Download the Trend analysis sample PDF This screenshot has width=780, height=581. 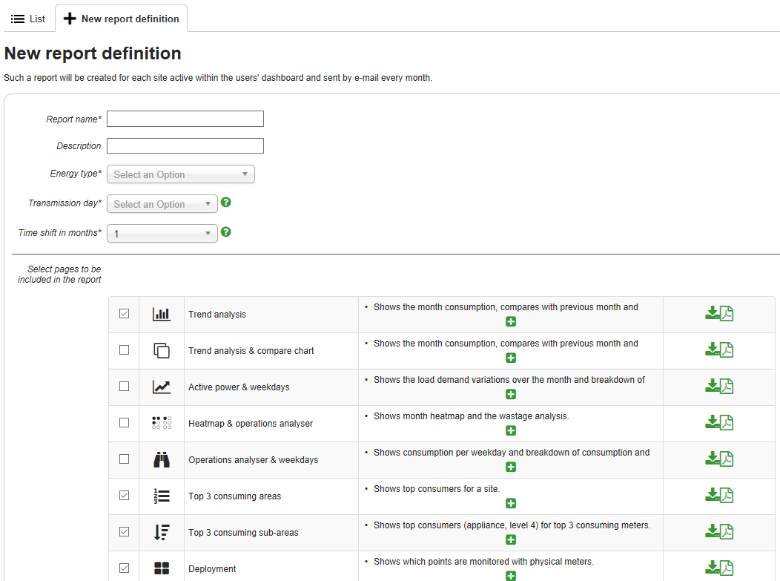pyautogui.click(x=718, y=314)
